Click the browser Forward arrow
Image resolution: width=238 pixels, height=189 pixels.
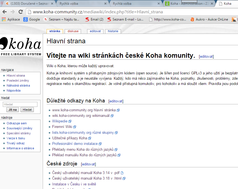12,12
